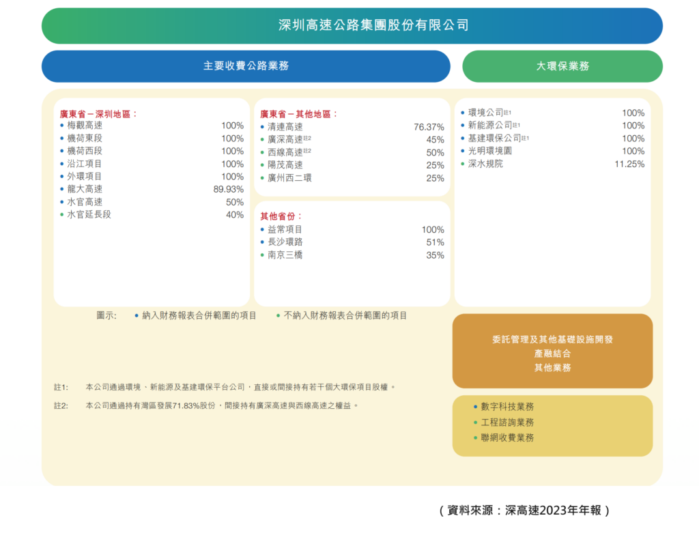The height and width of the screenshot is (557, 699).
Task: Click the 長沙環路 entry
Action: click(285, 242)
